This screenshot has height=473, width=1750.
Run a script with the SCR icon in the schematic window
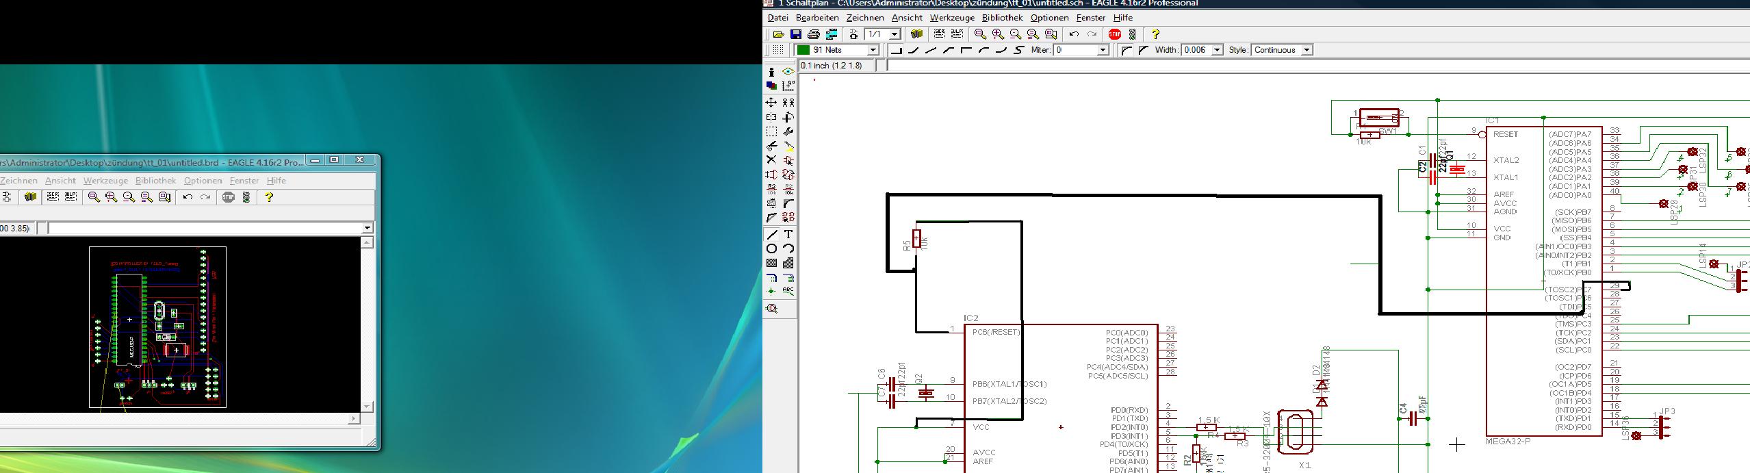[939, 34]
